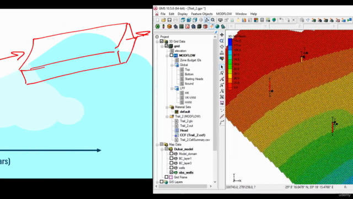
Task: Select the Select Polygons tool
Action: (x=222, y=97)
